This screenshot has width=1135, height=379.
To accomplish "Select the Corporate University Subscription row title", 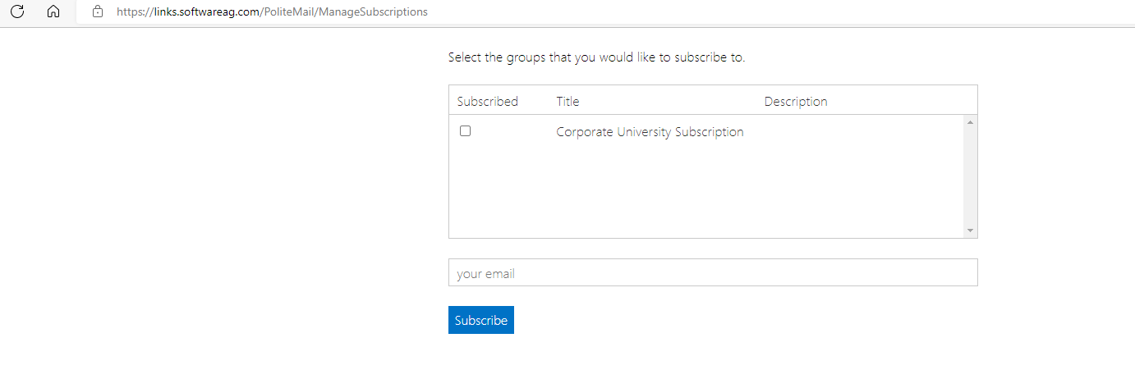I will pyautogui.click(x=650, y=132).
